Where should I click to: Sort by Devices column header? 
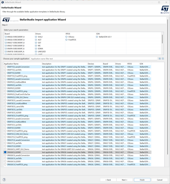tap(95, 64)
